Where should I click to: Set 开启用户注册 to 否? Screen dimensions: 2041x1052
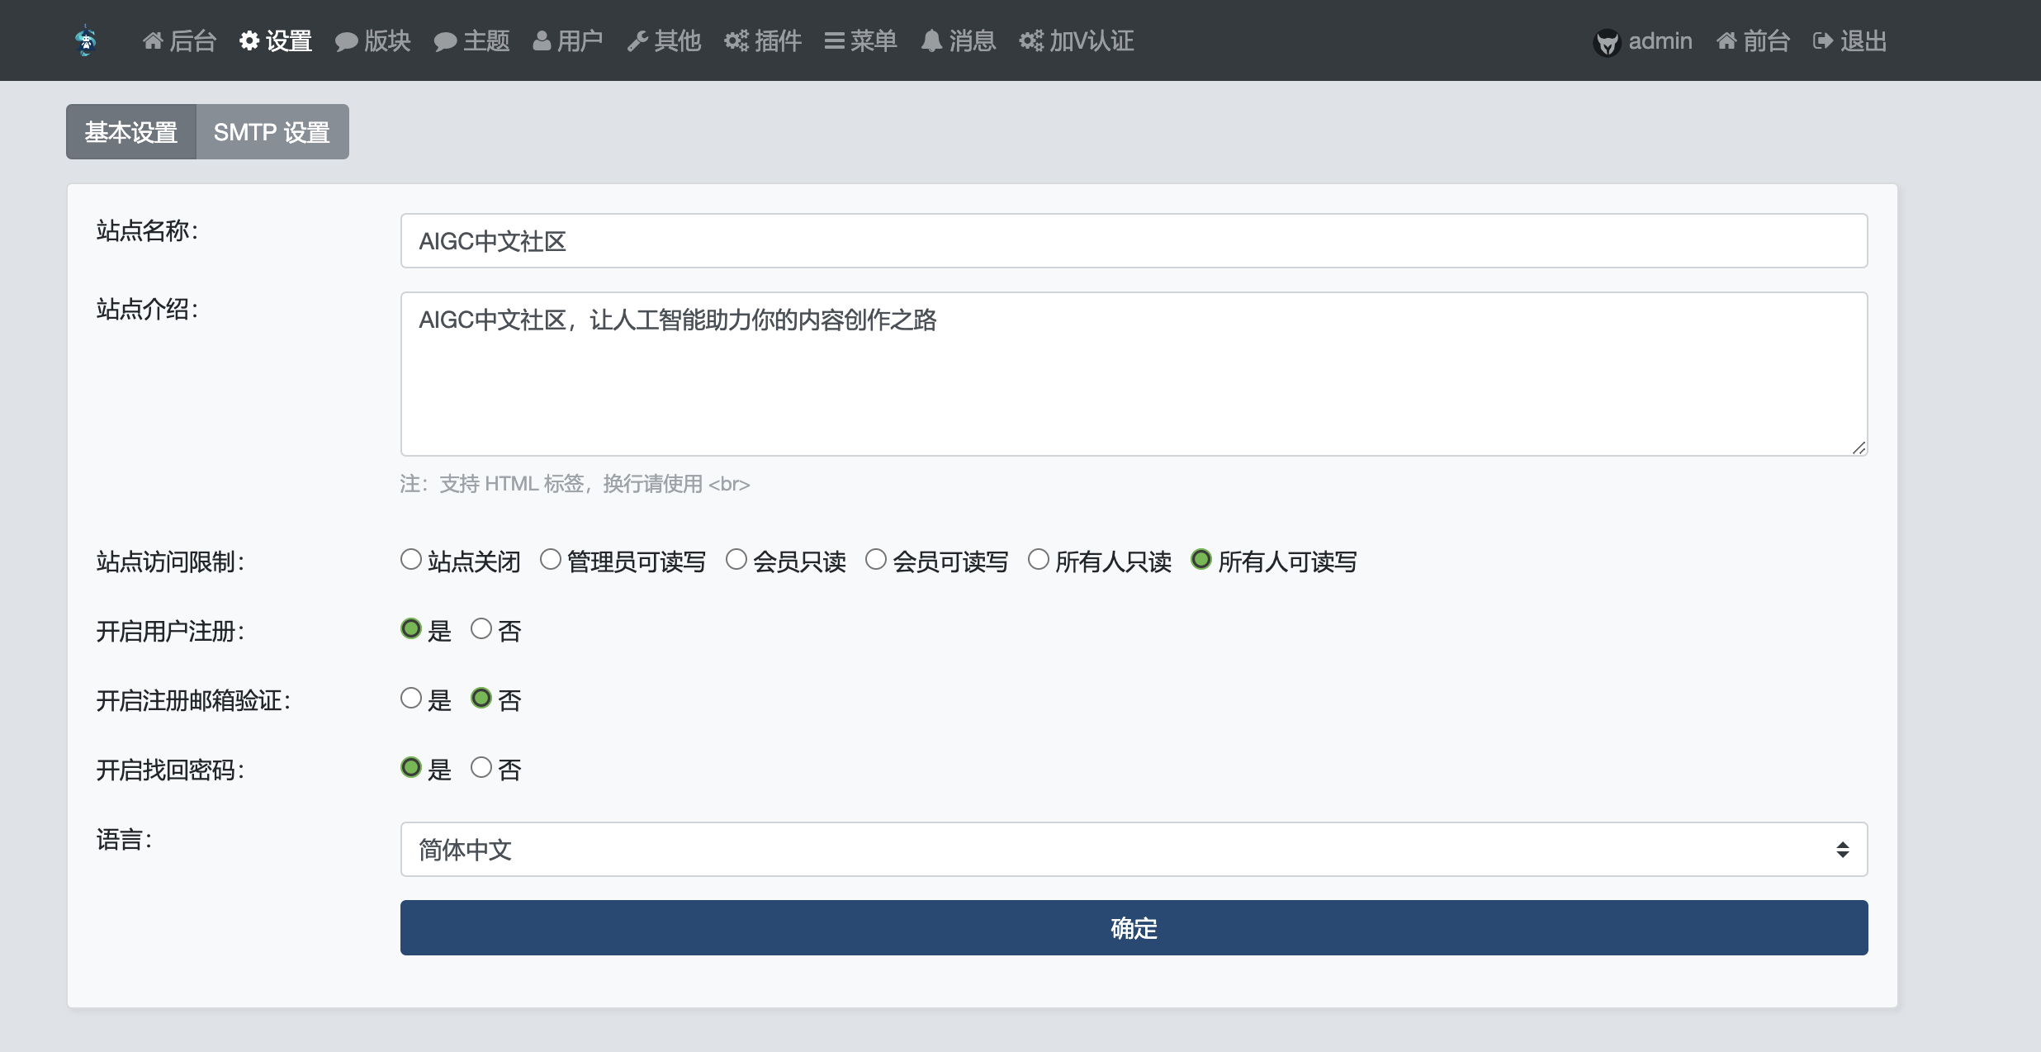click(481, 629)
